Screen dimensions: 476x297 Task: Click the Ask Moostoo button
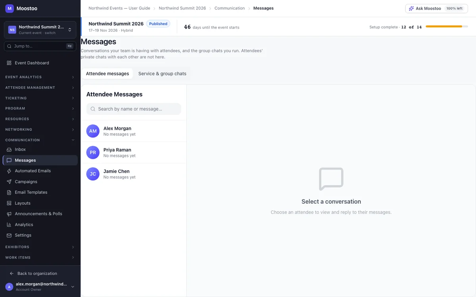(x=436, y=8)
